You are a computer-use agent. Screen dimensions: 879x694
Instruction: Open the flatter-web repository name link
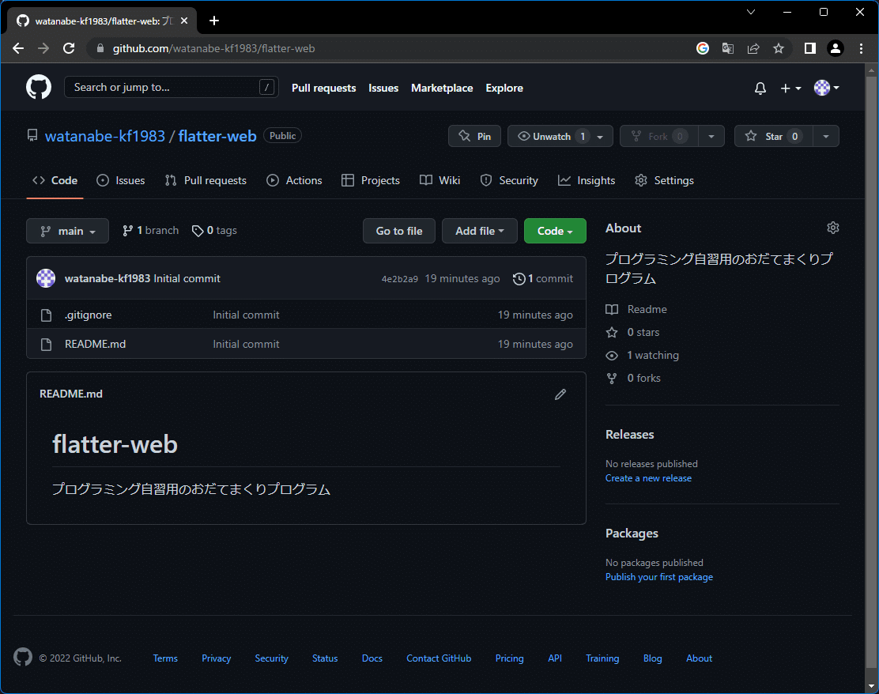[x=217, y=136]
